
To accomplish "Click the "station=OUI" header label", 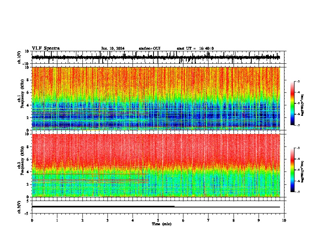I will tap(149, 48).
